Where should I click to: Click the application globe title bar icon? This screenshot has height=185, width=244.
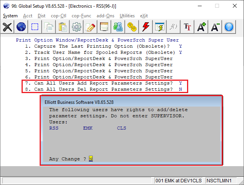tap(6, 6)
